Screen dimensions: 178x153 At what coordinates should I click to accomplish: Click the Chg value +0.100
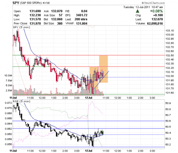(x=158, y=15)
